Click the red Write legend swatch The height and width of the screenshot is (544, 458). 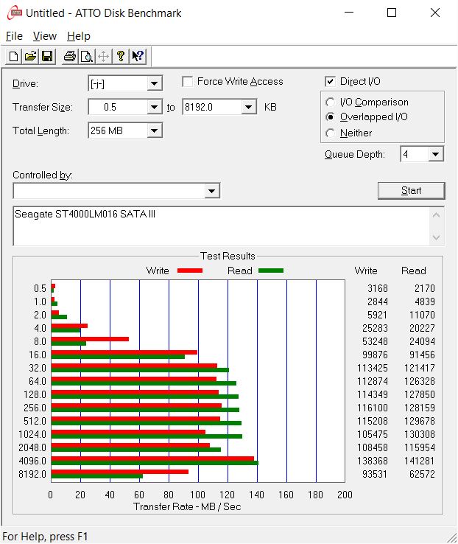190,271
